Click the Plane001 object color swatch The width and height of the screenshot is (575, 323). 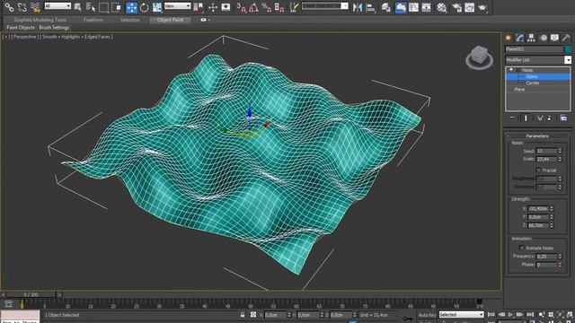point(568,49)
